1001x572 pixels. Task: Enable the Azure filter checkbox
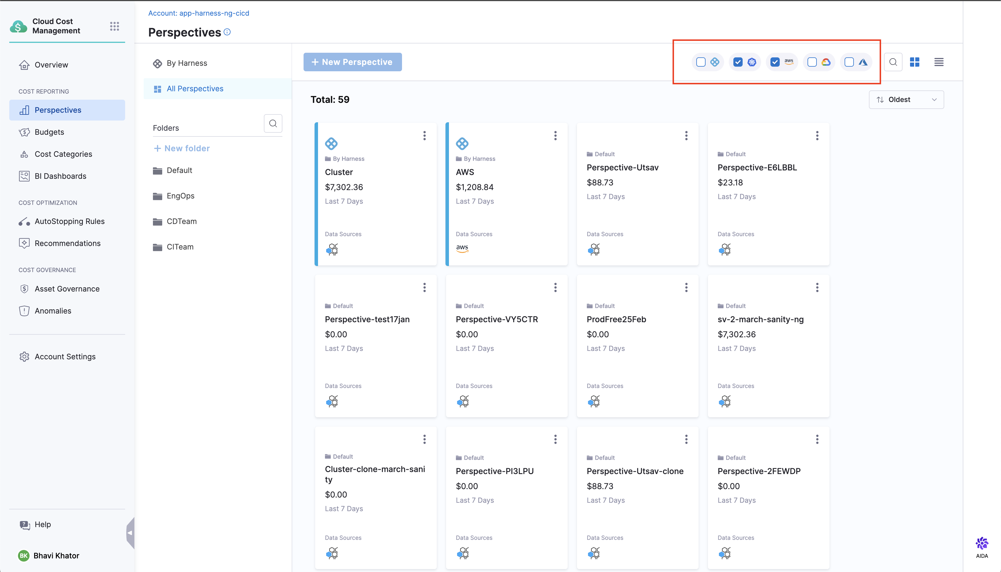click(x=849, y=62)
